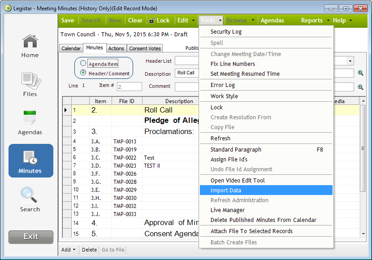The image size is (372, 260).
Task: Open the Search magnifier sidebar icon
Action: (x=29, y=195)
